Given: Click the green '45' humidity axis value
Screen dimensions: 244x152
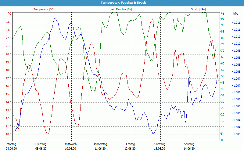Looking at the screenshot, I should point(223,82).
